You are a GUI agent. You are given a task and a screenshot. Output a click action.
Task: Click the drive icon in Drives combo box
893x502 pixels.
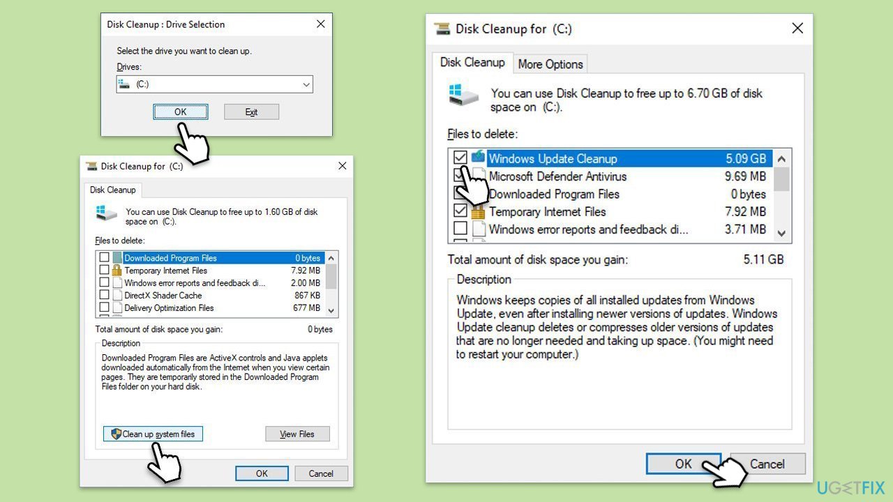tap(124, 84)
